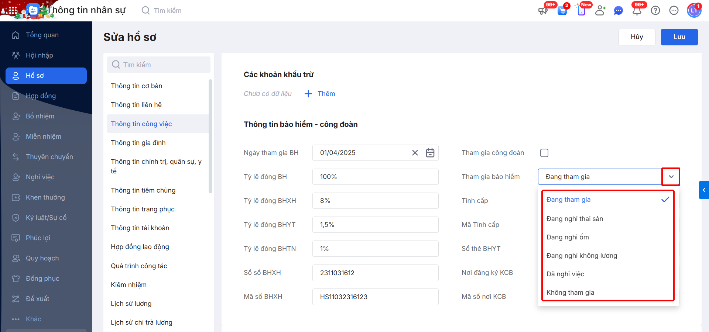Click the Lưu save button
Screen dimensions: 709x332
click(679, 37)
